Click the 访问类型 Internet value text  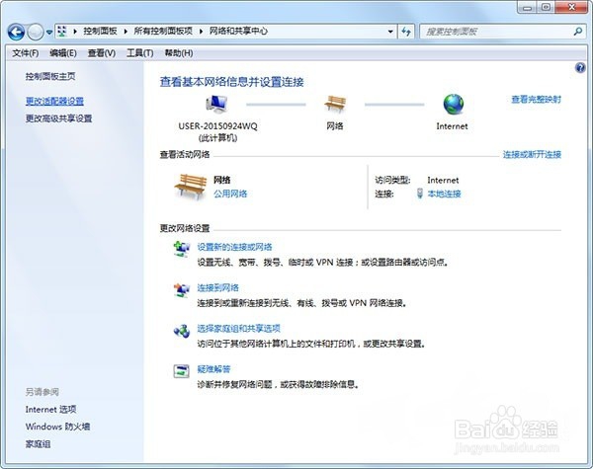click(x=443, y=181)
